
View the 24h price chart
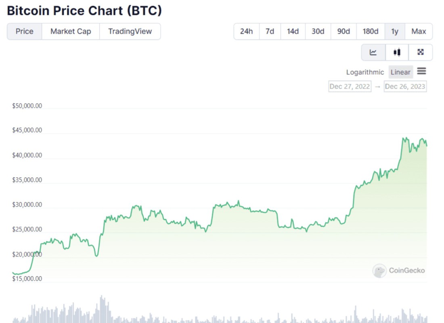(x=246, y=31)
